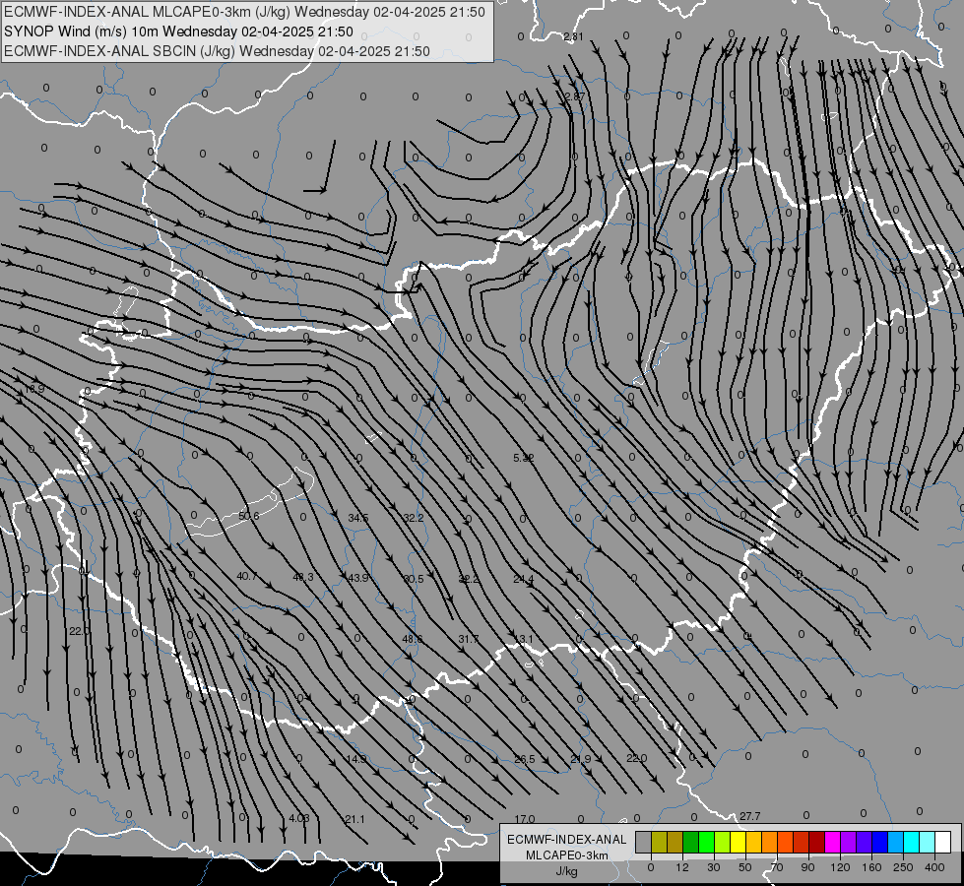The width and height of the screenshot is (964, 886).
Task: Click the map value 43.9
Action: point(357,578)
